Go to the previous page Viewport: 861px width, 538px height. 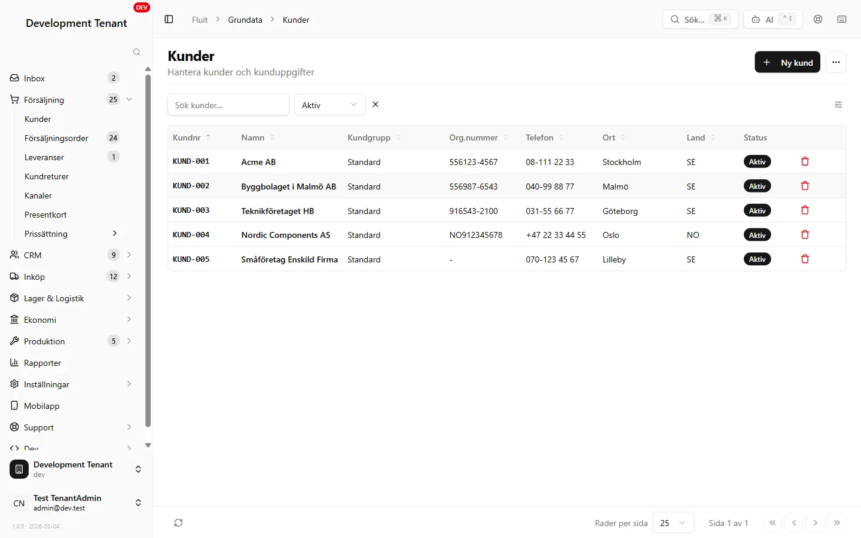pyautogui.click(x=794, y=523)
